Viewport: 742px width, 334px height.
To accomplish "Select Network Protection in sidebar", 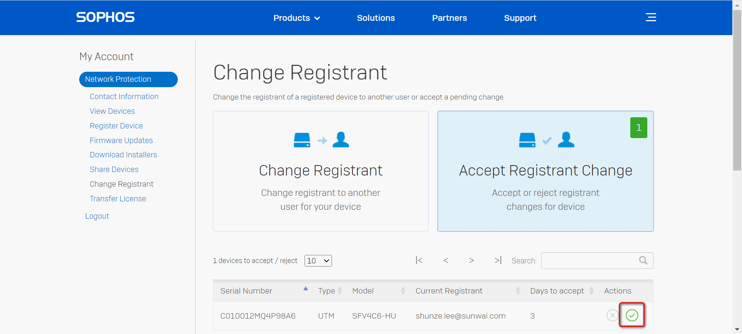I will pos(128,79).
